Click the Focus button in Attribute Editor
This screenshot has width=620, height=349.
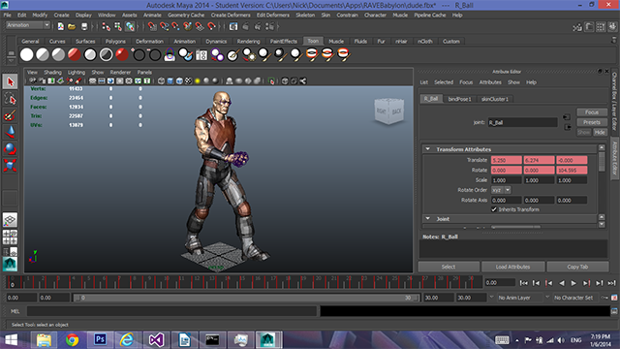coord(592,112)
